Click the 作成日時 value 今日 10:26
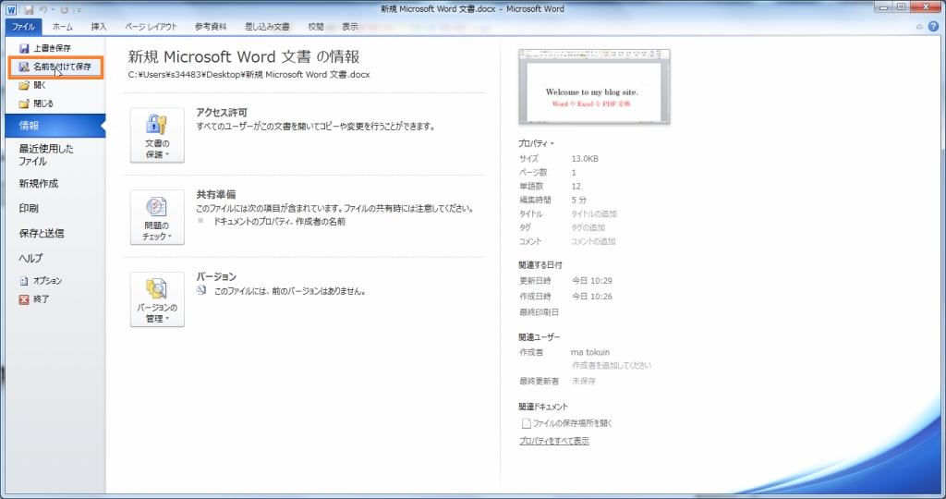Image resolution: width=946 pixels, height=499 pixels. point(592,297)
